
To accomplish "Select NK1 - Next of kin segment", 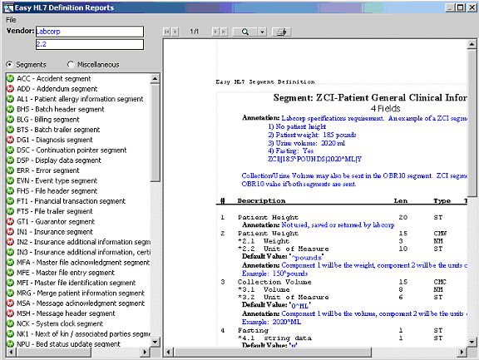I will click(x=83, y=333).
